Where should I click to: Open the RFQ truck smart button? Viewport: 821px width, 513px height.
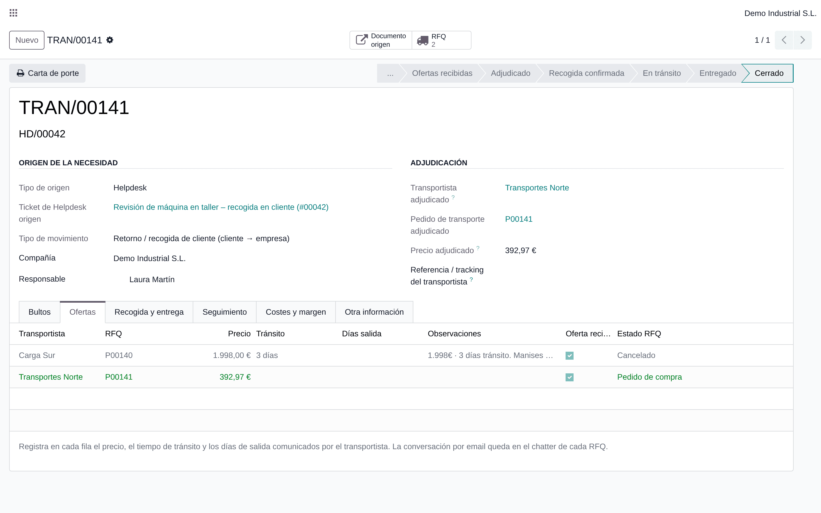click(x=441, y=40)
